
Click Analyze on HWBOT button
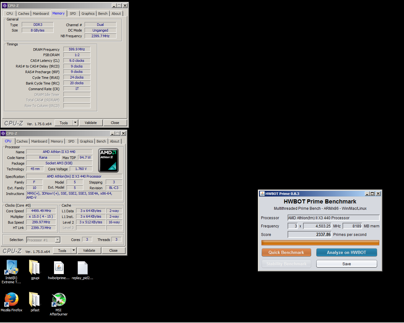coord(347,252)
